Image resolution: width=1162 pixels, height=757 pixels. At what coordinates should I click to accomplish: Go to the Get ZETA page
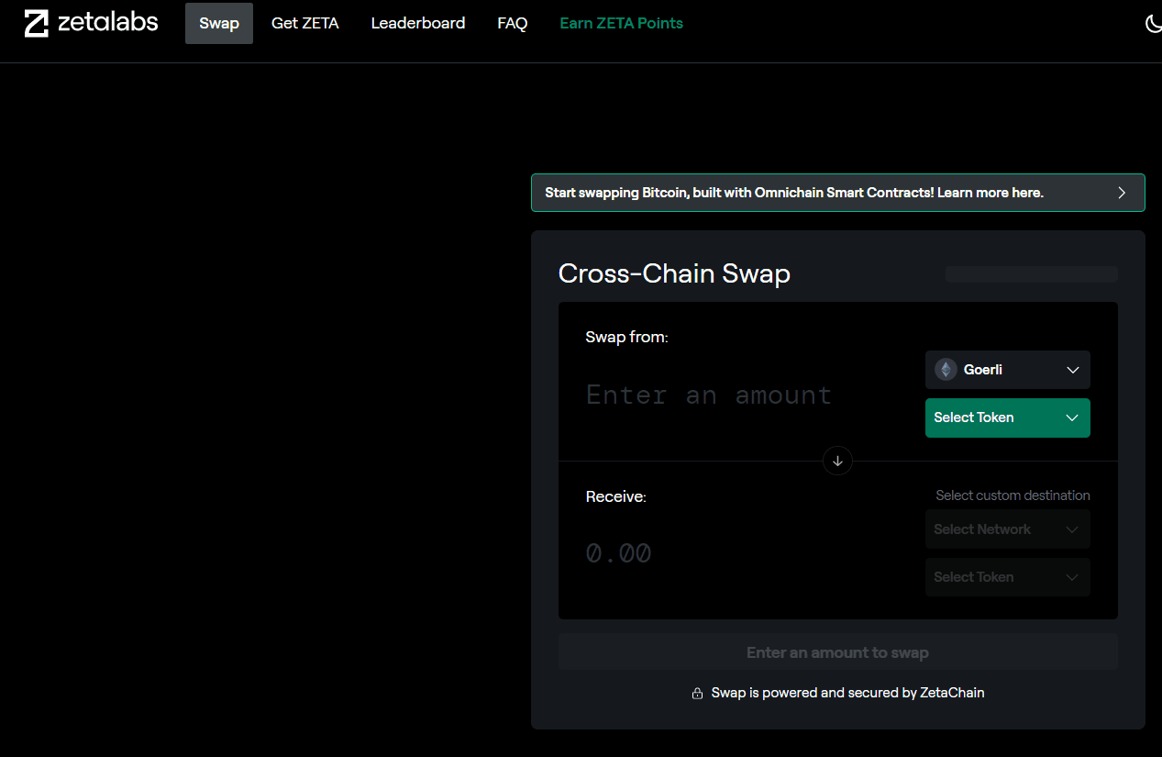(x=305, y=23)
